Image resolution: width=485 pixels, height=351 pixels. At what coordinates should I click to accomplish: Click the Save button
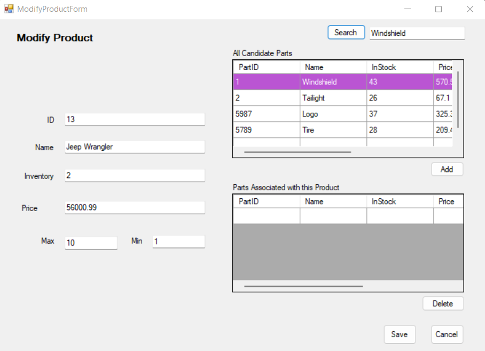400,334
